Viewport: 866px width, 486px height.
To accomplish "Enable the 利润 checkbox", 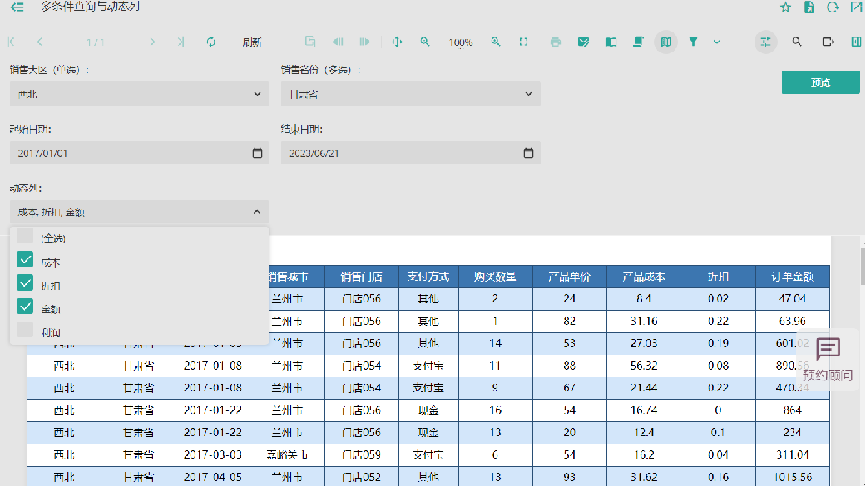I will tap(26, 331).
